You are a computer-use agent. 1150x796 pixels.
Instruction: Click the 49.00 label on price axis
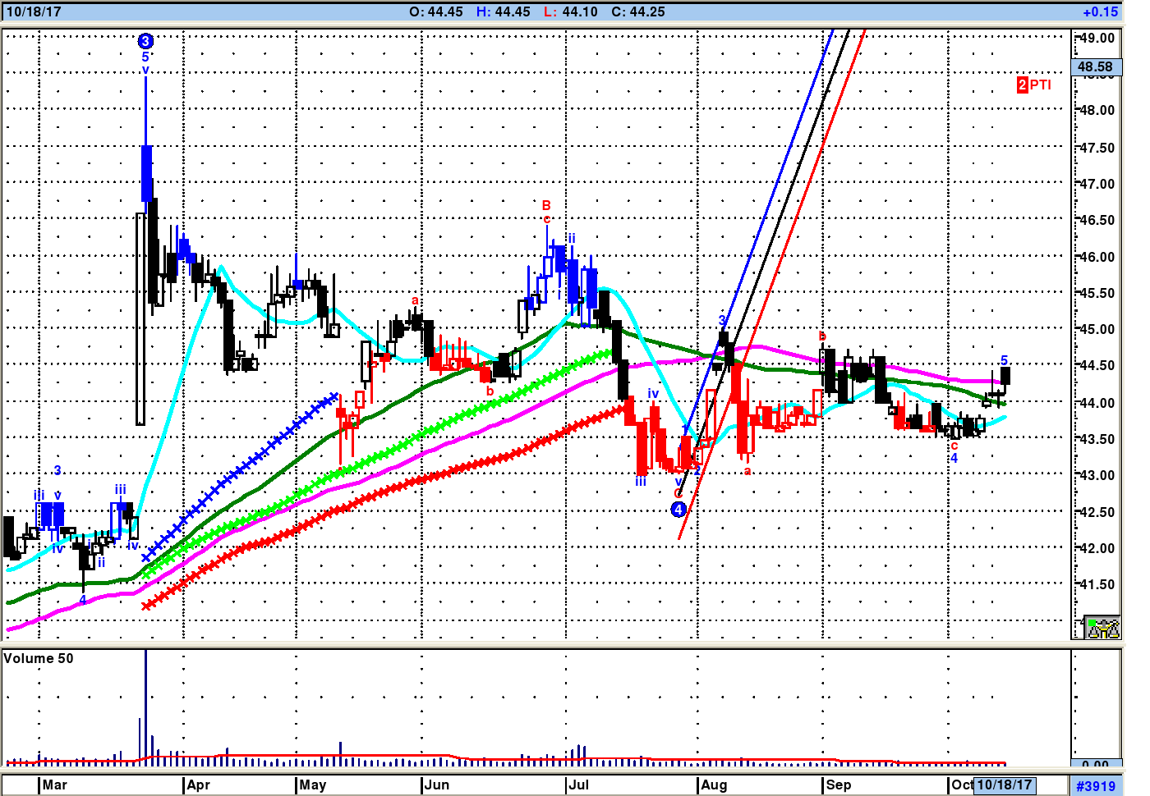coord(1097,38)
